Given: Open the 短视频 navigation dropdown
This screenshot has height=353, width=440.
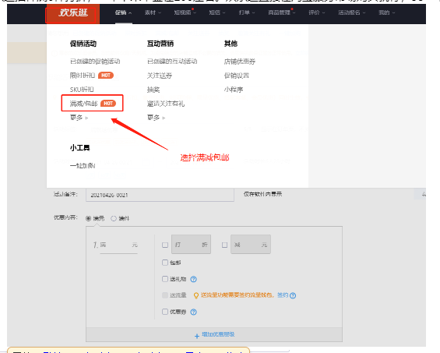Looking at the screenshot, I should coord(185,13).
